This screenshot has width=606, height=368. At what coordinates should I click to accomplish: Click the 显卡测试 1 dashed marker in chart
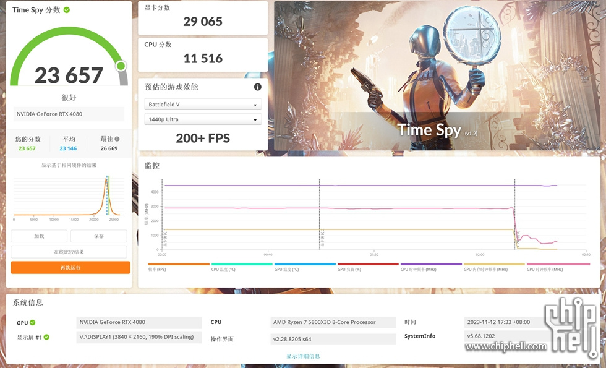[162, 215]
